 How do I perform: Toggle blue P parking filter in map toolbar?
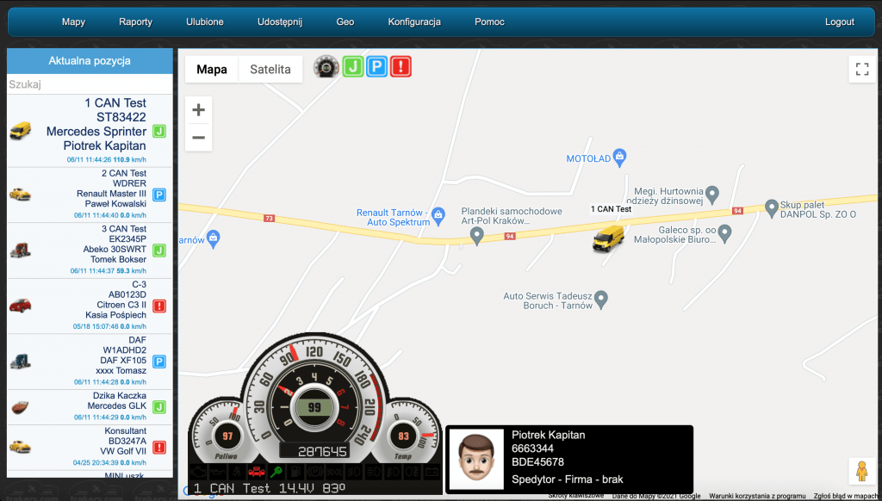click(377, 67)
